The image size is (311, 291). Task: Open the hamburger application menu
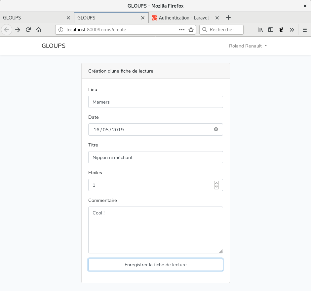pyautogui.click(x=304, y=30)
